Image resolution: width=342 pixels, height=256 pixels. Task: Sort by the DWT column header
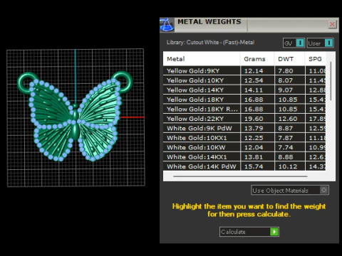pyautogui.click(x=289, y=59)
